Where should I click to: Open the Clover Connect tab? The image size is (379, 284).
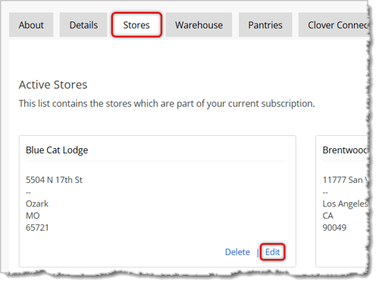coord(333,25)
